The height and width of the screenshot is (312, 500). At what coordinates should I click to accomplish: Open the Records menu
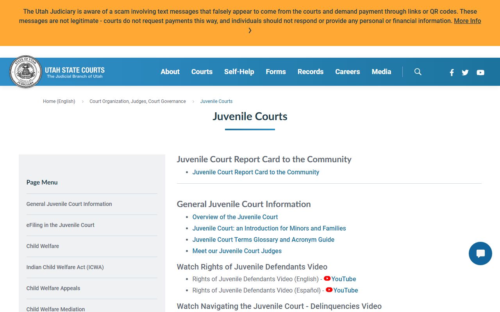click(x=311, y=72)
